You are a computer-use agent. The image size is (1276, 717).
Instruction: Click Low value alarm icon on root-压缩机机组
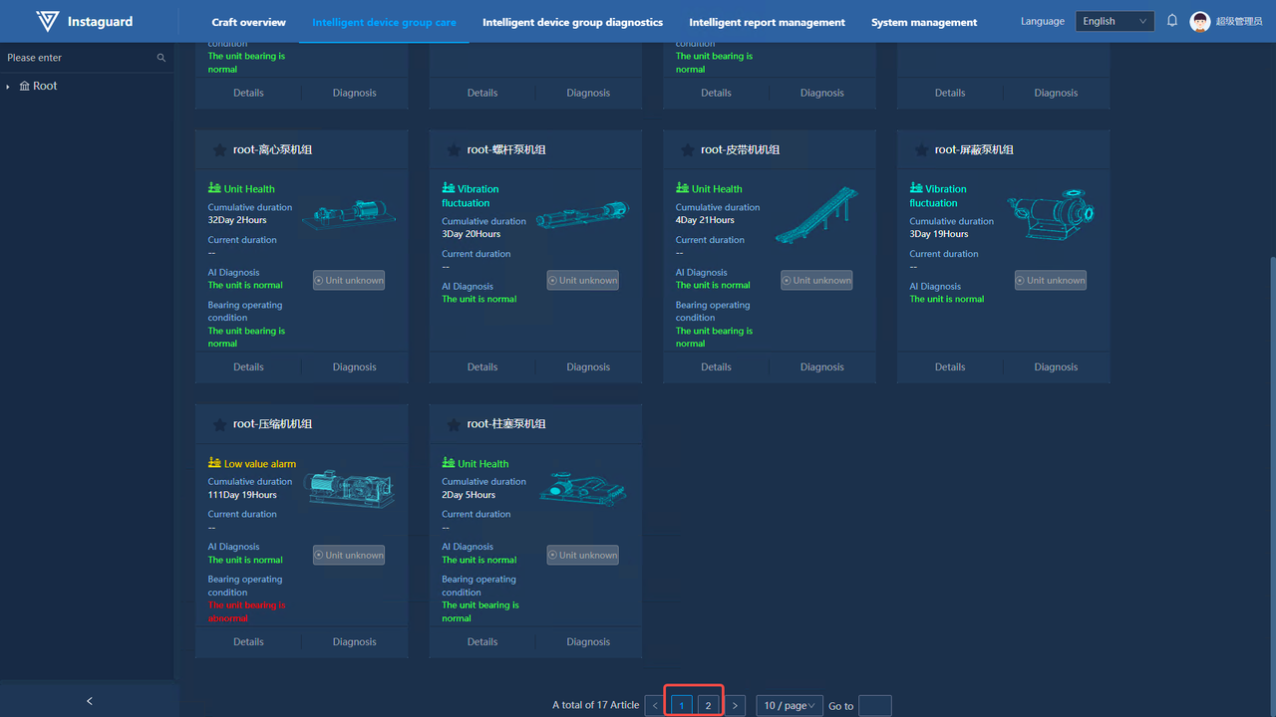214,463
